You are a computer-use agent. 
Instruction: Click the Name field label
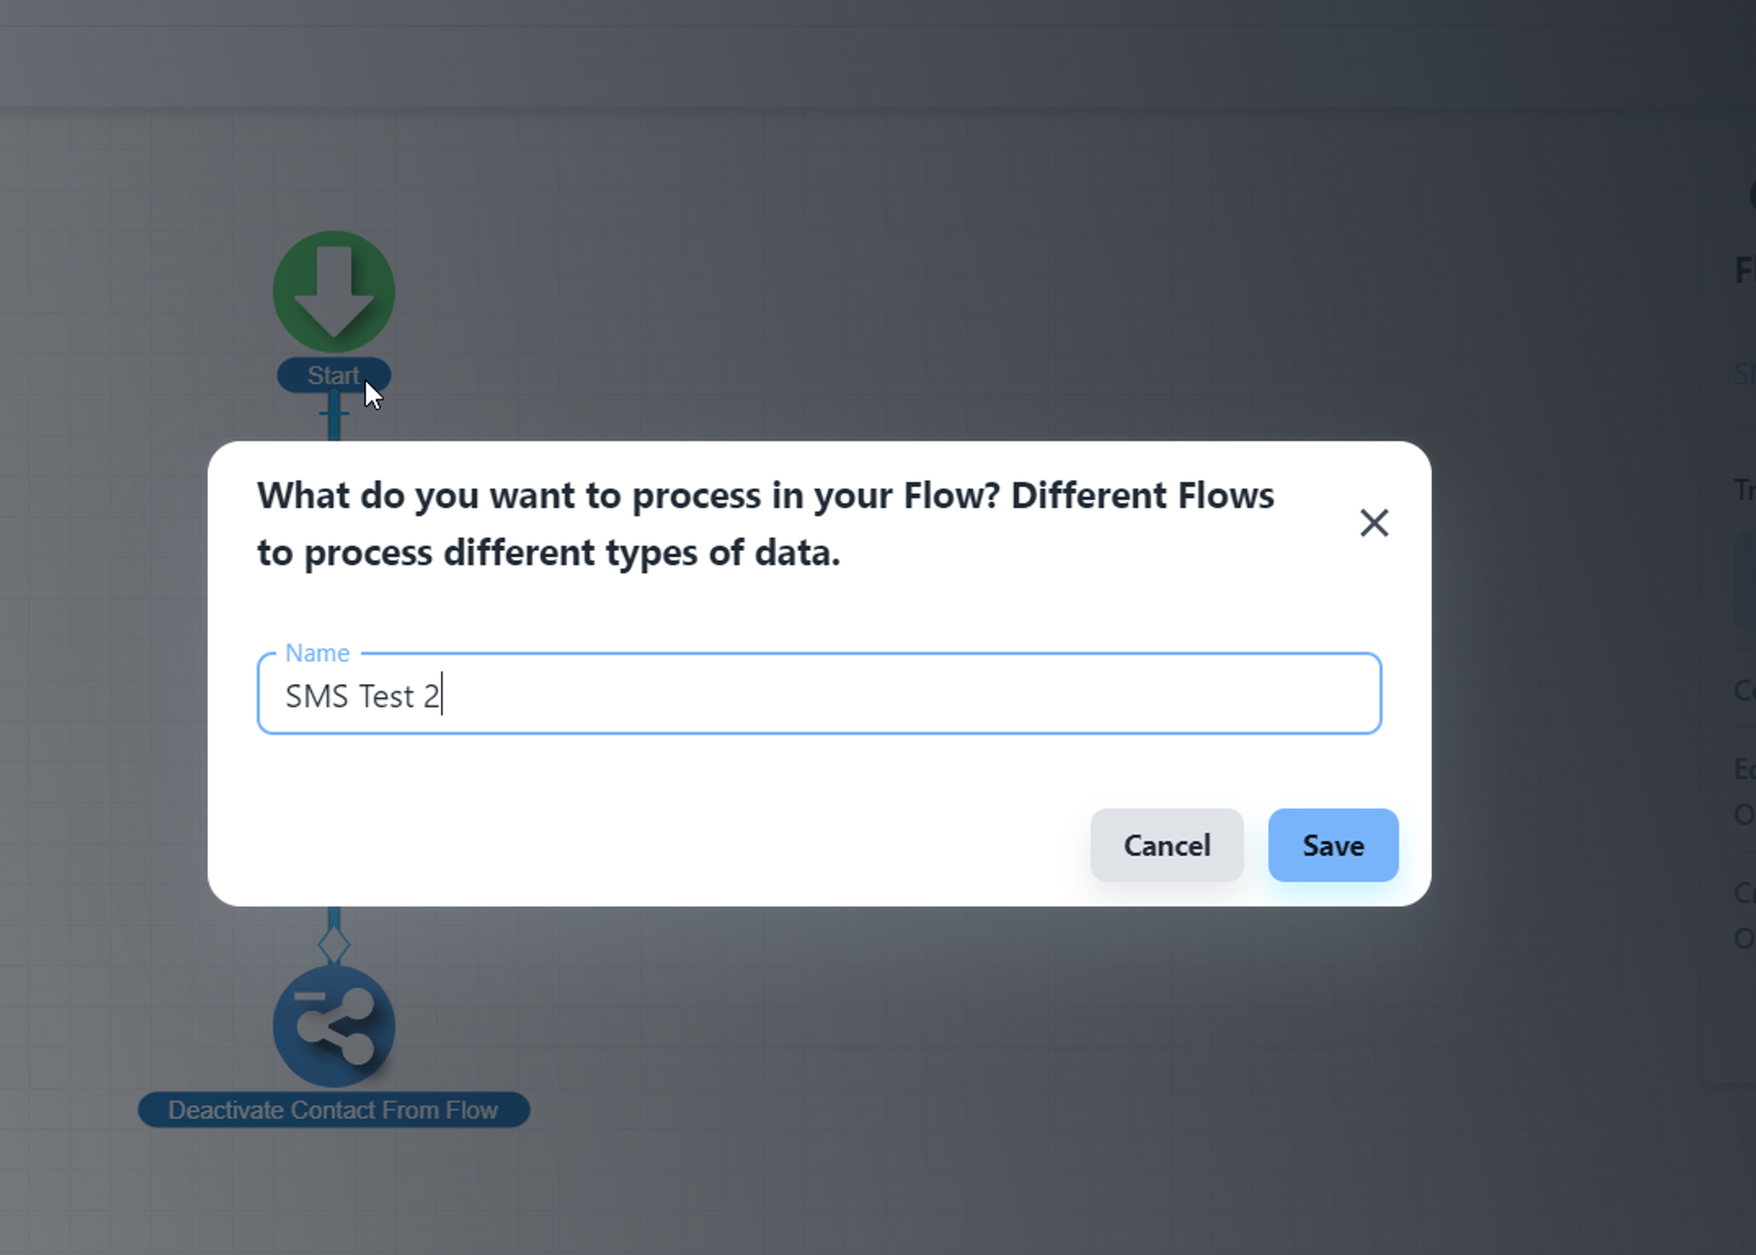point(317,653)
